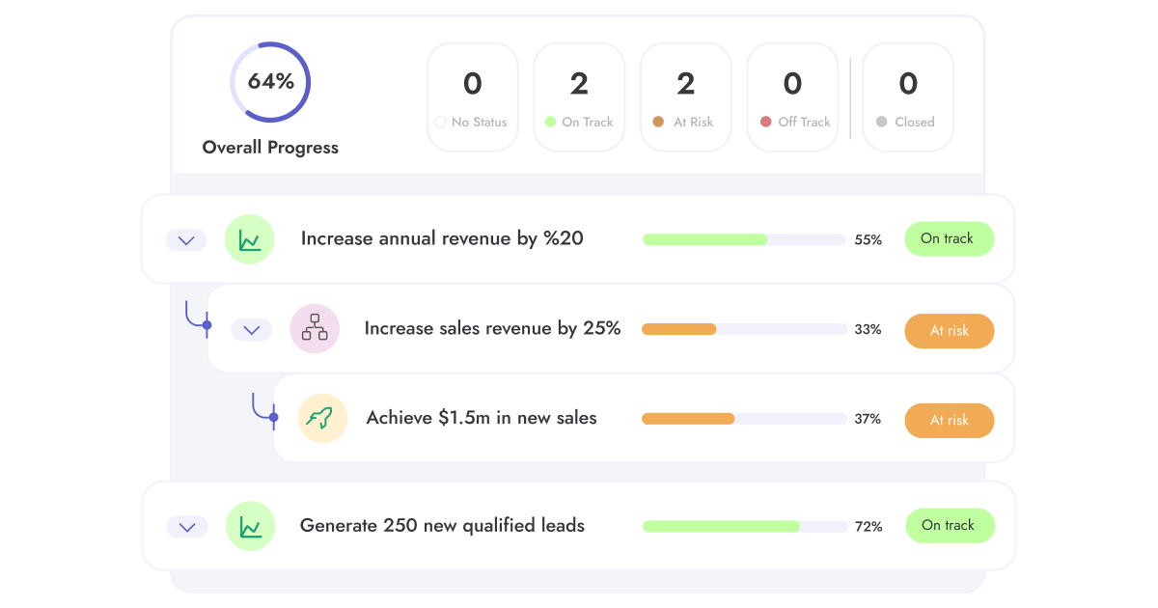Viewport: 1158px width, 608px height.
Task: Select the No Status filter radio circle
Action: 442,123
